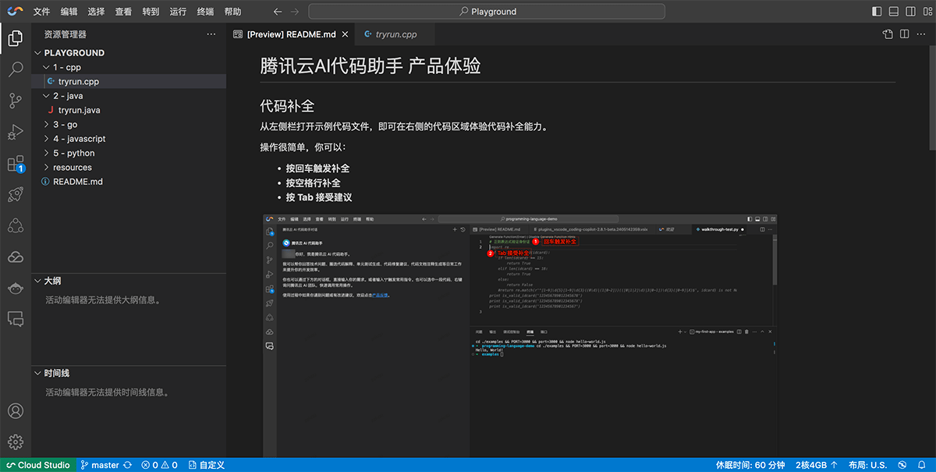Viewport: 936px width, 472px height.
Task: Open the Source Control view
Action: click(x=16, y=101)
